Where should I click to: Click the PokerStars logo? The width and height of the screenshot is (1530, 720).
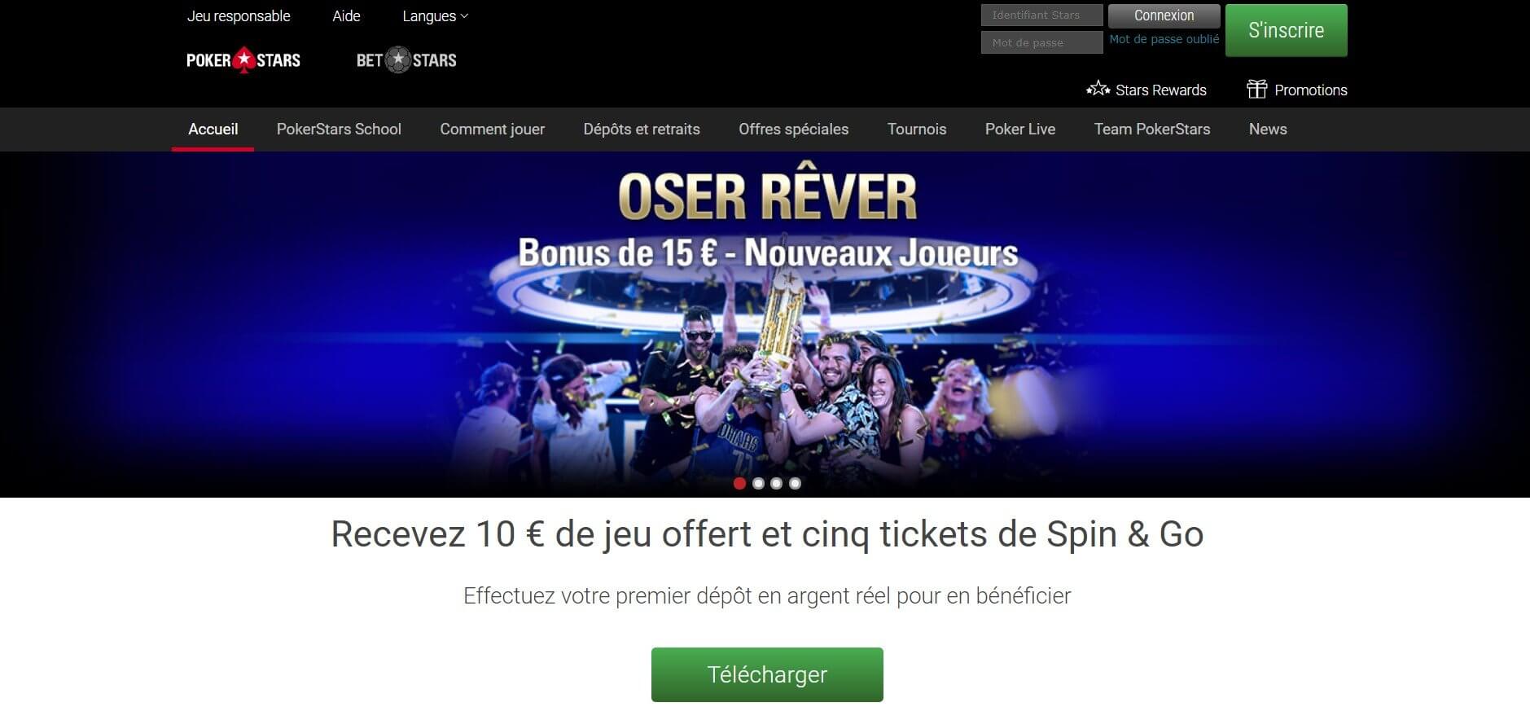coord(243,60)
